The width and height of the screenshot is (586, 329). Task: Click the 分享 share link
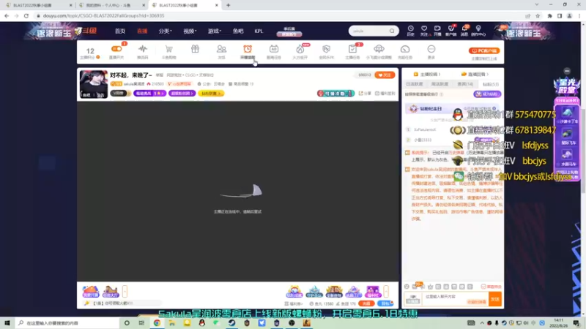click(x=365, y=94)
